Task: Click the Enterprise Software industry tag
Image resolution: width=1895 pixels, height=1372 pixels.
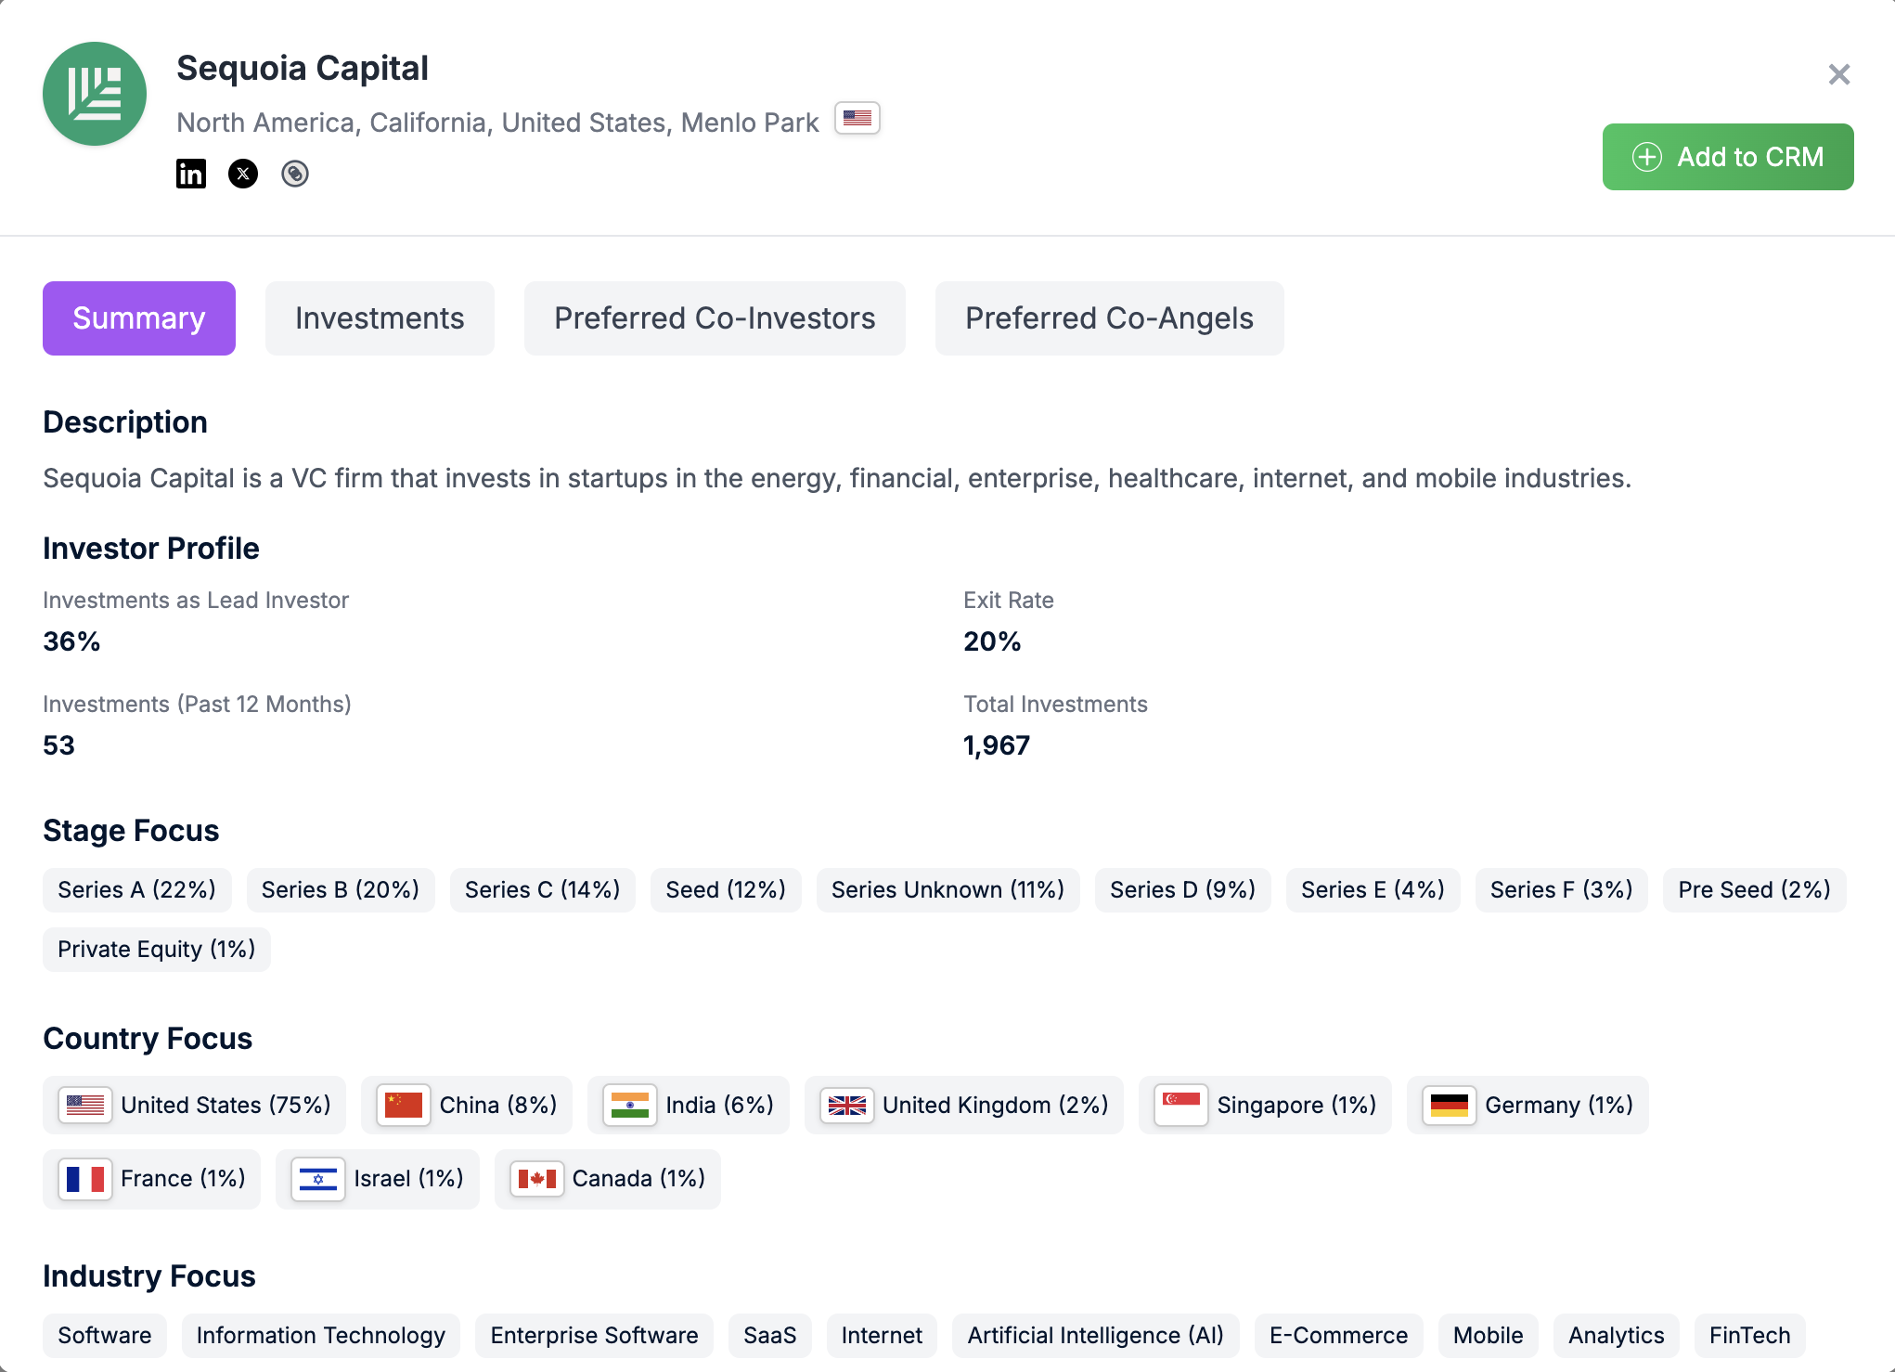Action: pos(595,1336)
